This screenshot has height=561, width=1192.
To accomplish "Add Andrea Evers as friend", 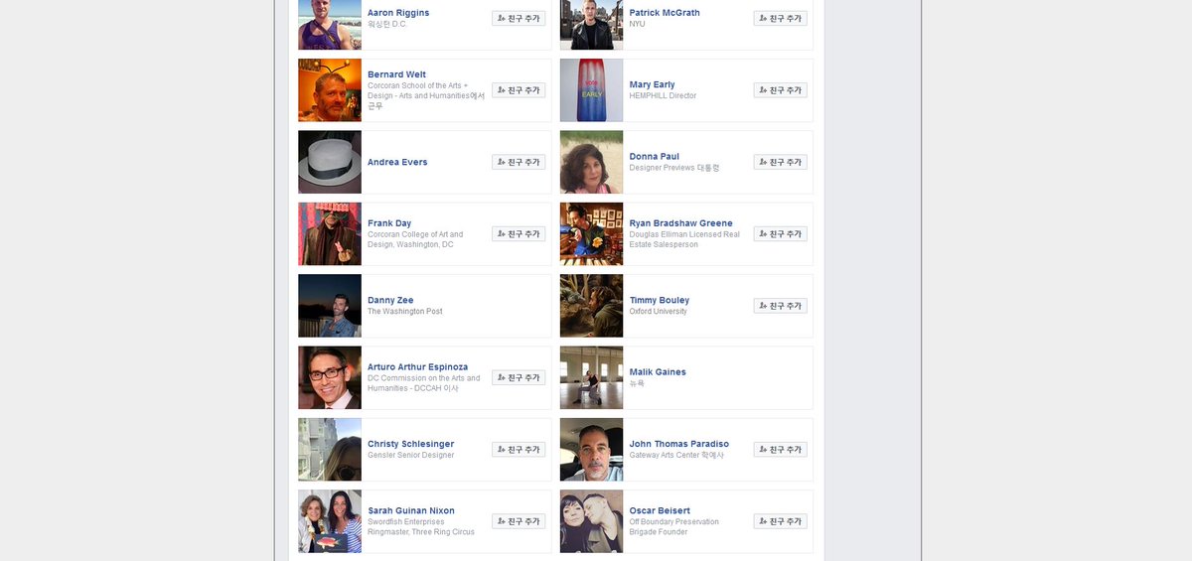I will (519, 162).
